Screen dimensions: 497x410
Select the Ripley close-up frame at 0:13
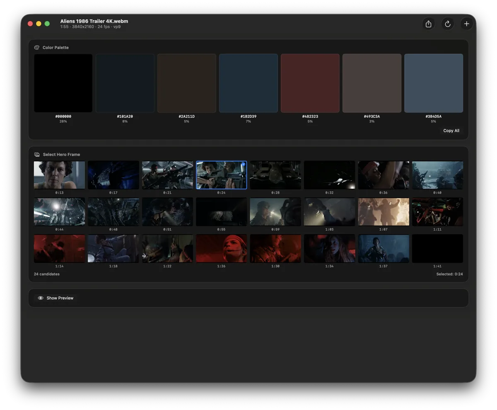point(59,175)
